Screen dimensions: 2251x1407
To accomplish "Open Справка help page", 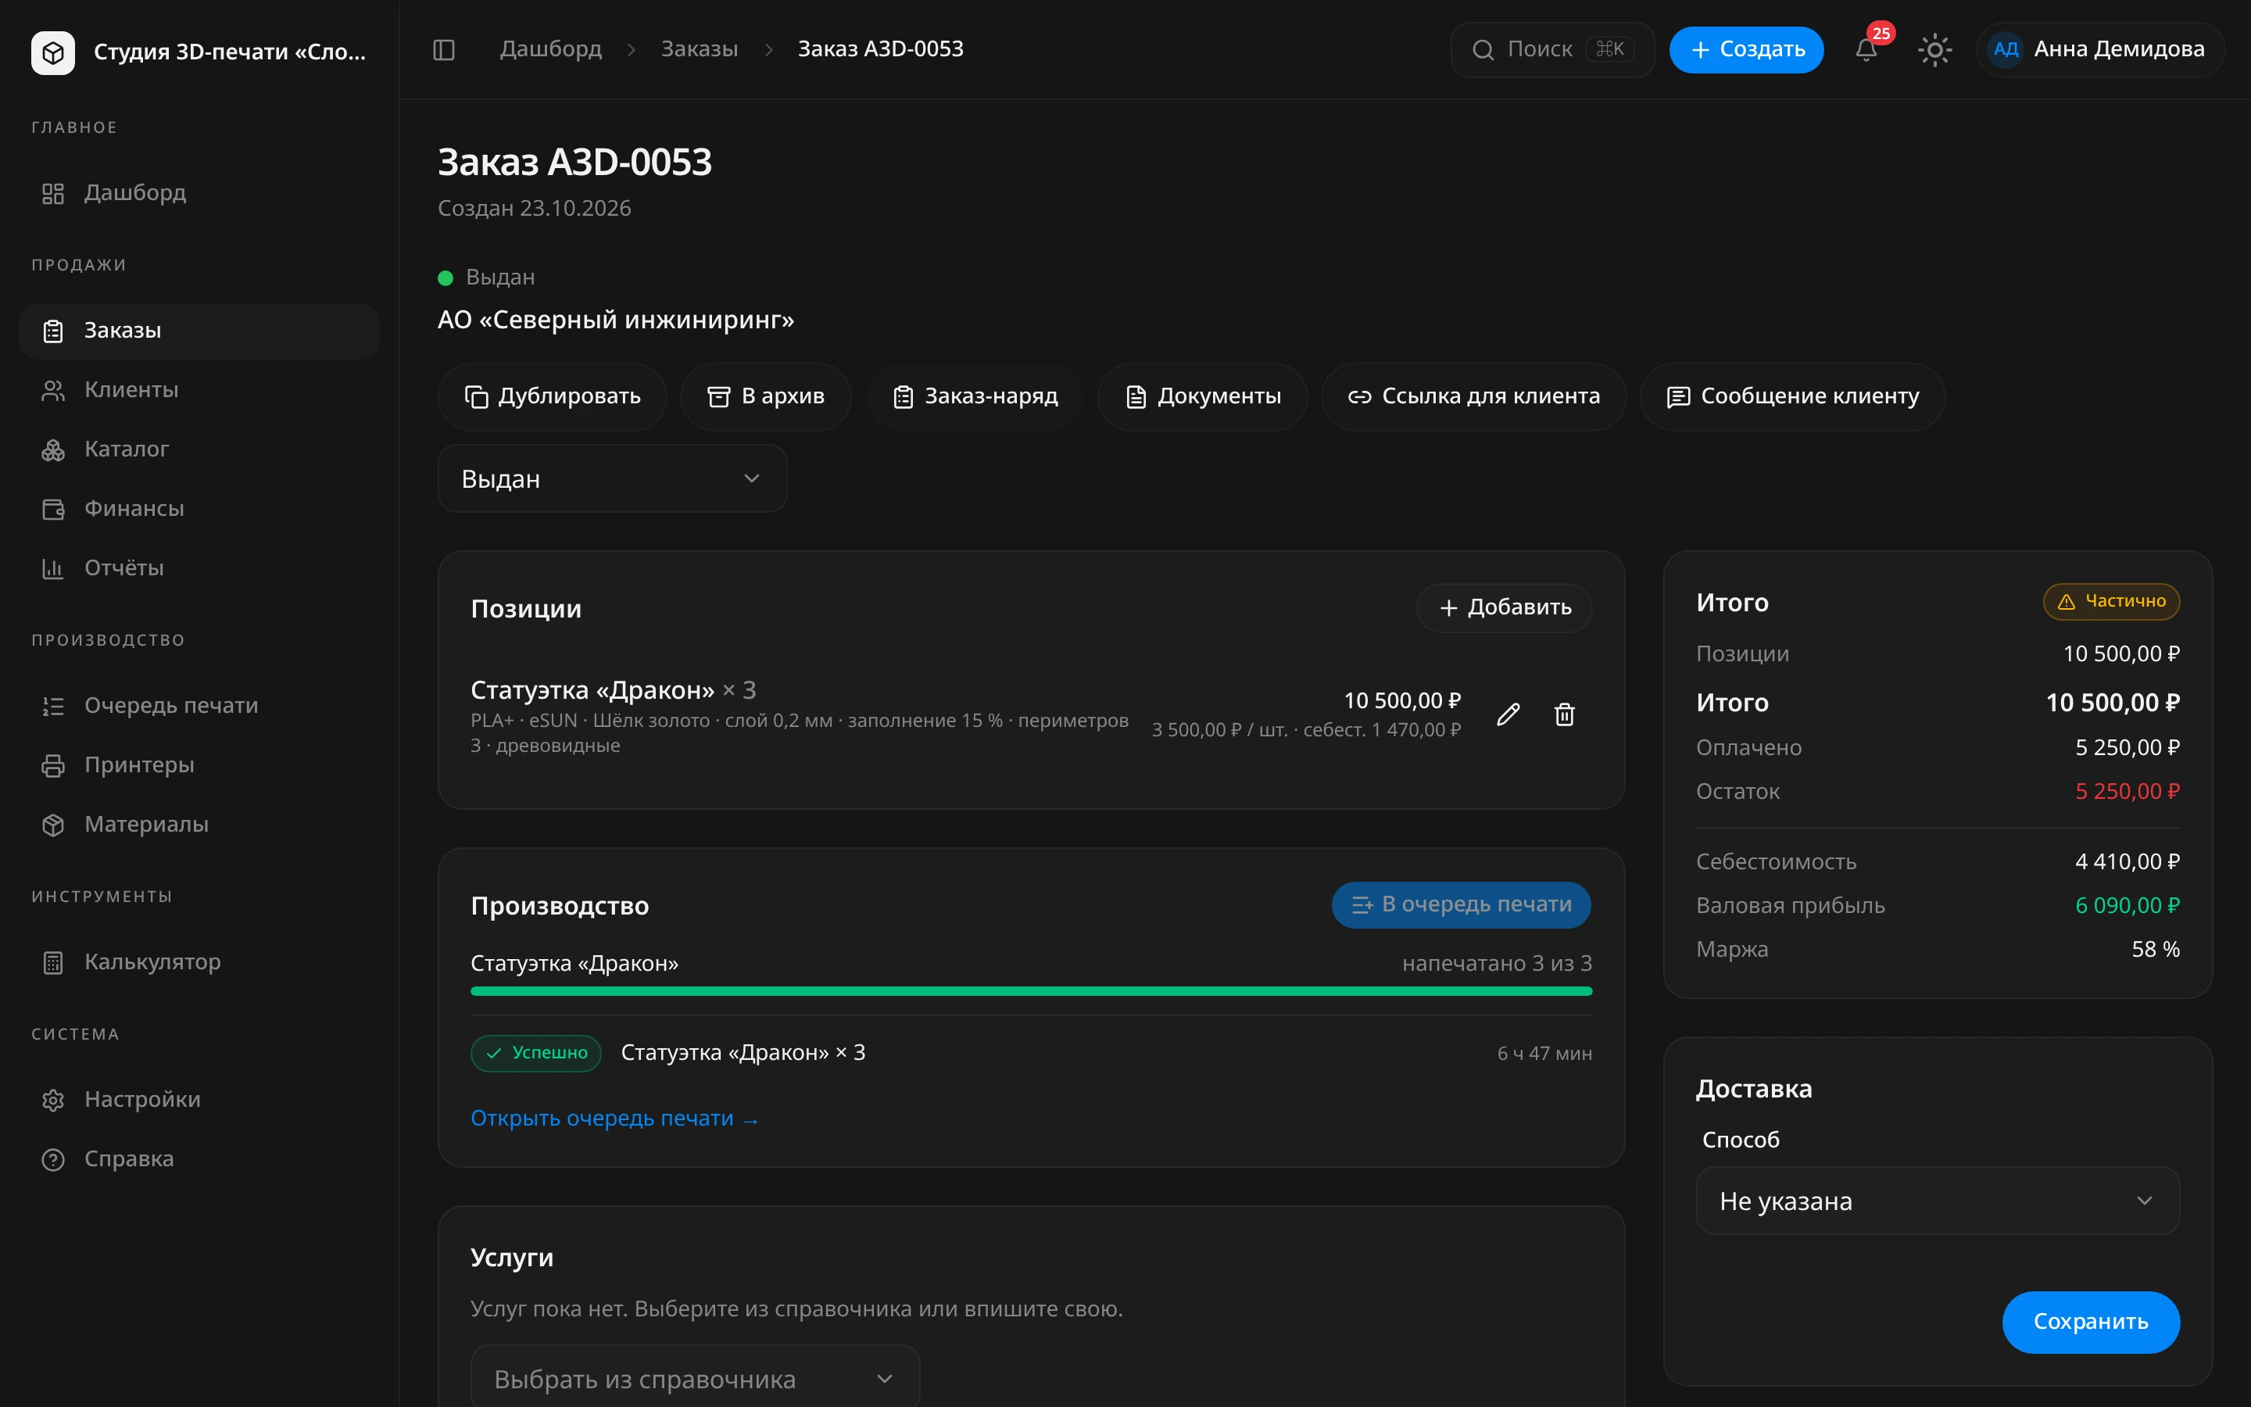I will 199,1158.
